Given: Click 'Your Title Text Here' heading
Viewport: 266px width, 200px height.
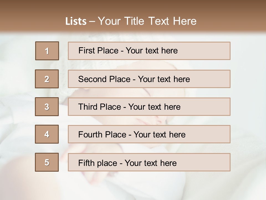Looking at the screenshot, I should [147, 21].
